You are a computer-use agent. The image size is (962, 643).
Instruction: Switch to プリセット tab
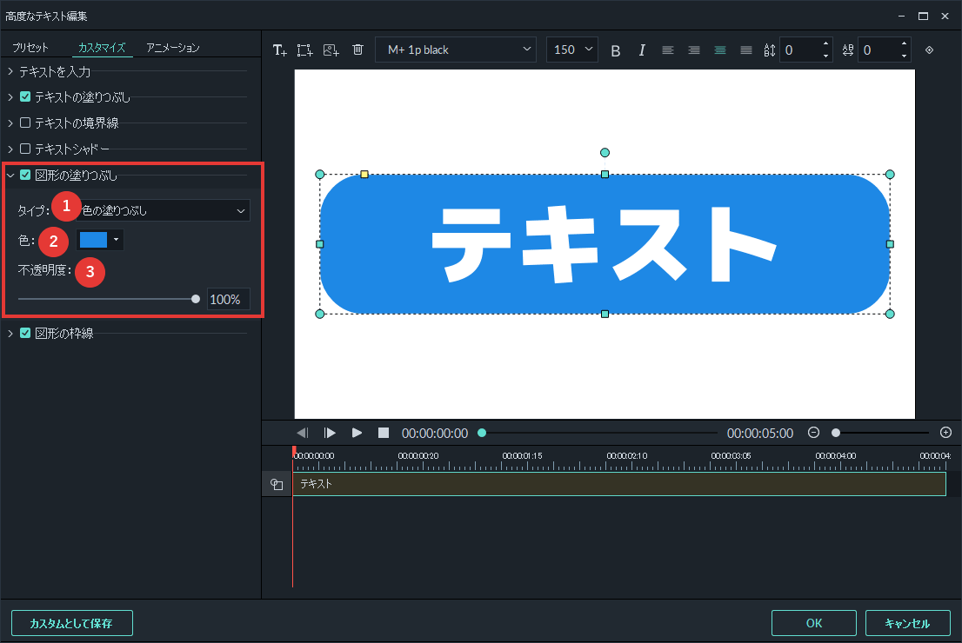[30, 47]
